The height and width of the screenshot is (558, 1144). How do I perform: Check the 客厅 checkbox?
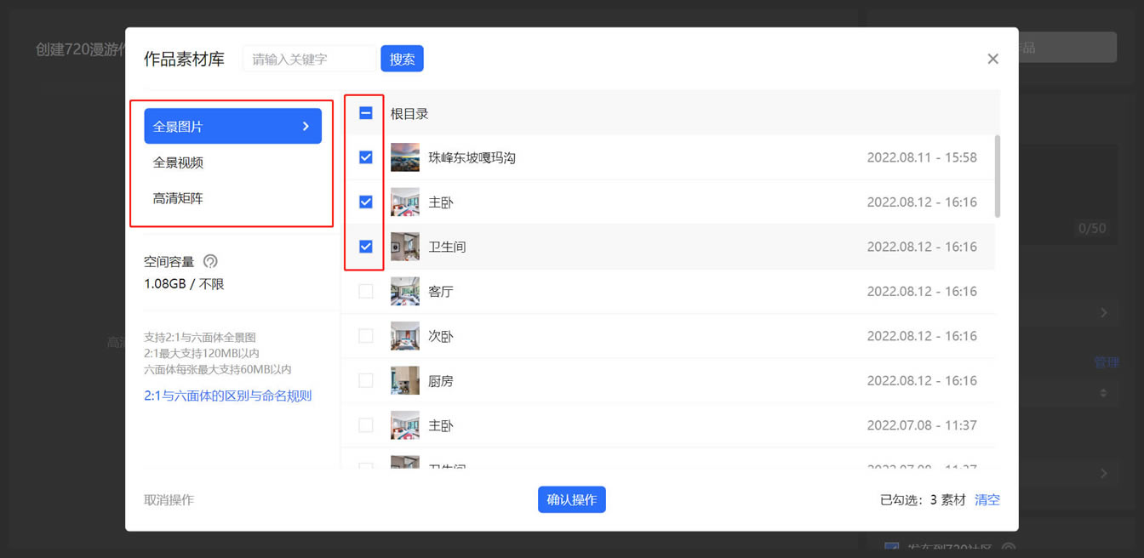(366, 291)
